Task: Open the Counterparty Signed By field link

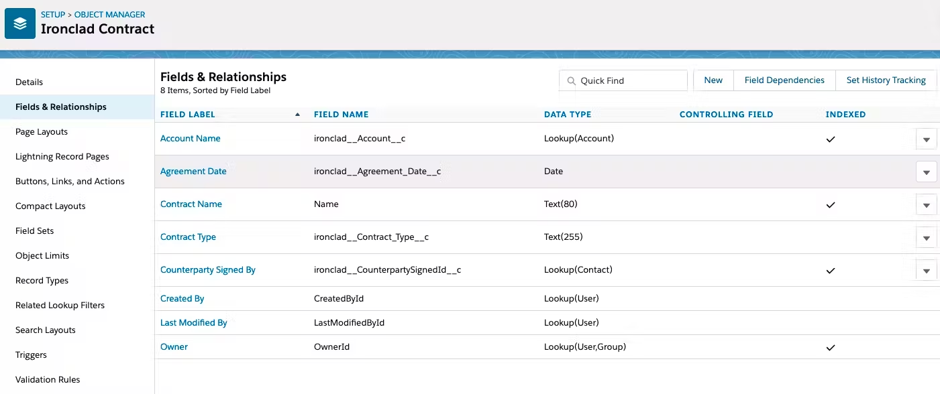Action: coord(208,270)
